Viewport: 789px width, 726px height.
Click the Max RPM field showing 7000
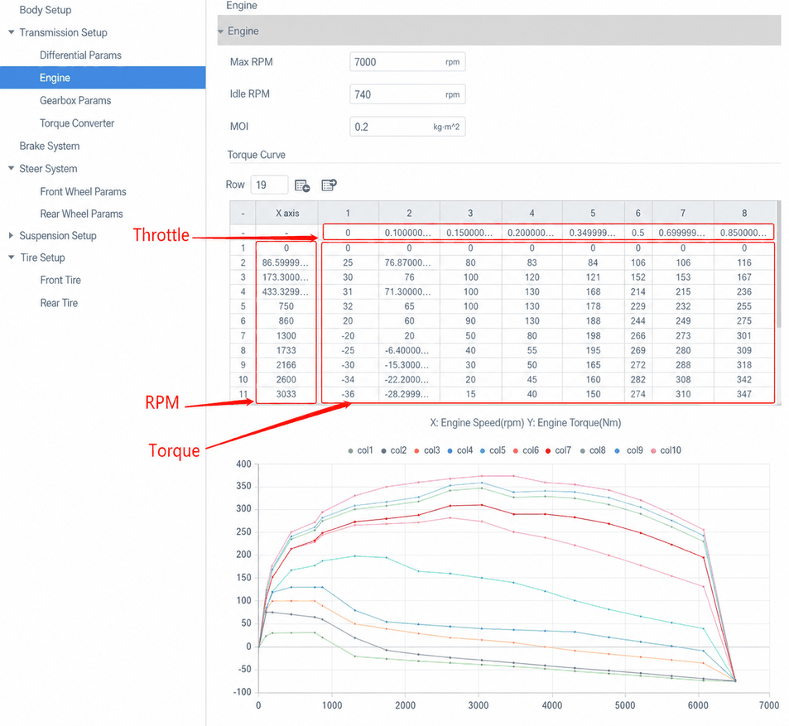pyautogui.click(x=407, y=62)
